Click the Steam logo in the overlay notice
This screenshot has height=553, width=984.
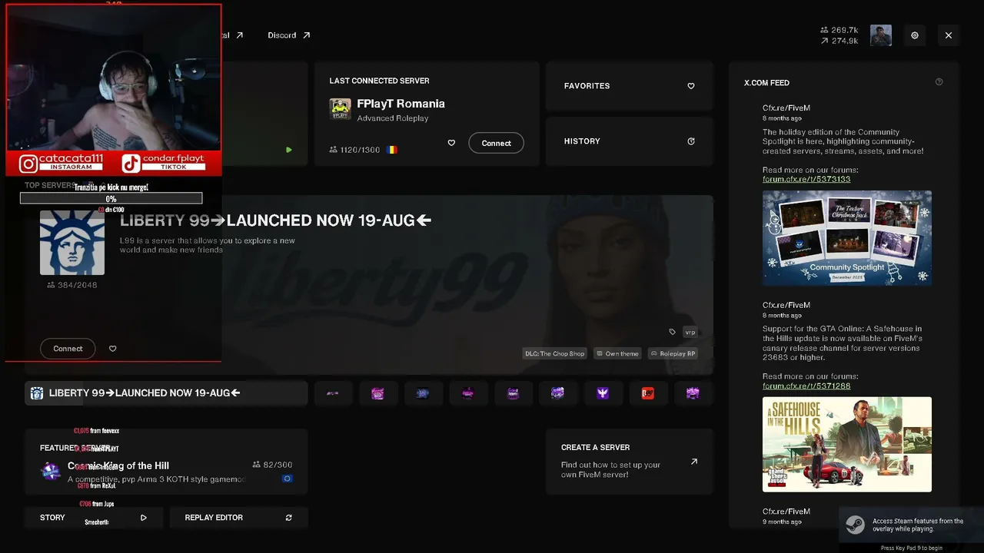(x=855, y=525)
